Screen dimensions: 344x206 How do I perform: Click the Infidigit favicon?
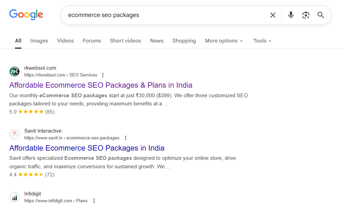tap(15, 198)
